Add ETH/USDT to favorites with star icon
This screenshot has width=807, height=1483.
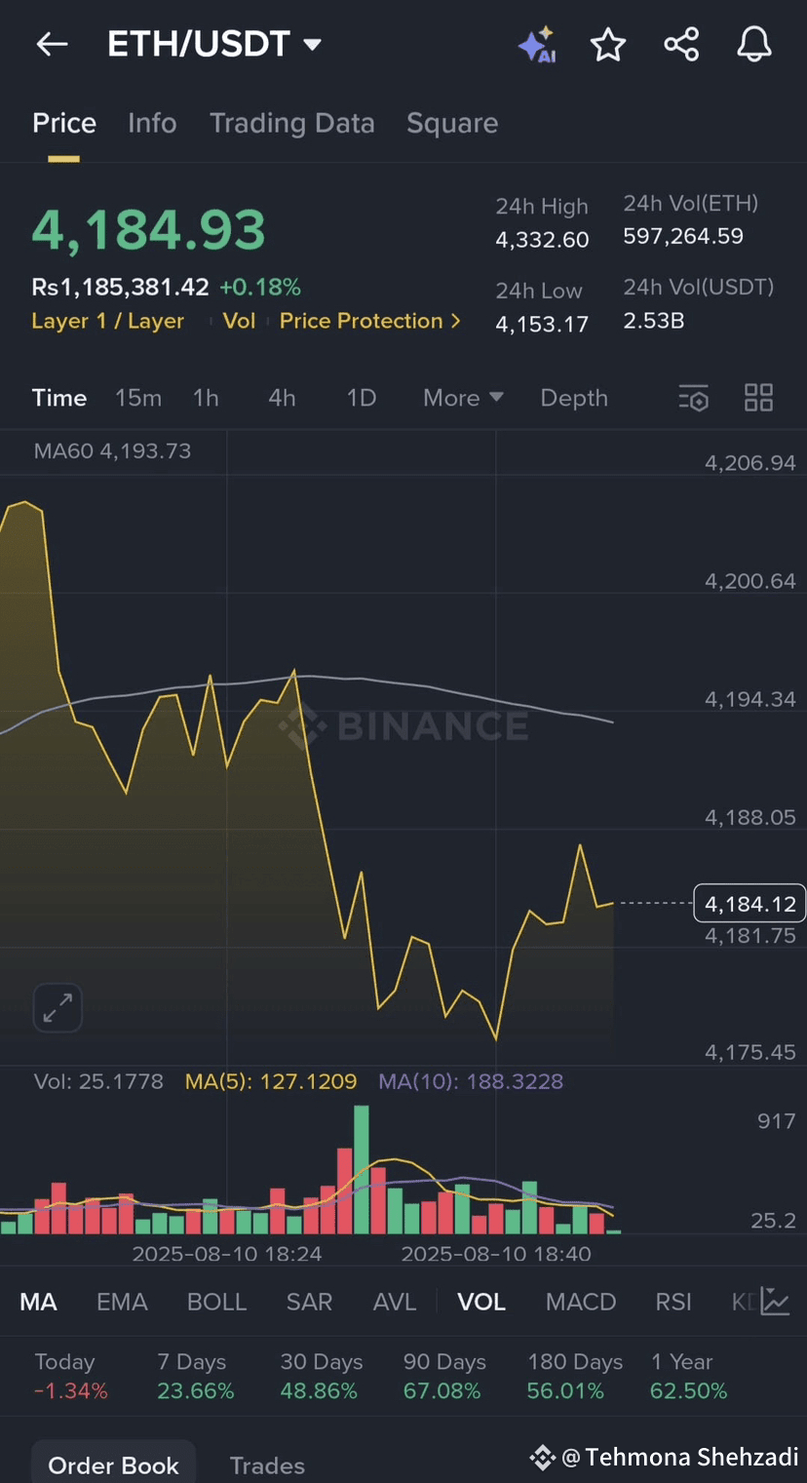point(608,45)
